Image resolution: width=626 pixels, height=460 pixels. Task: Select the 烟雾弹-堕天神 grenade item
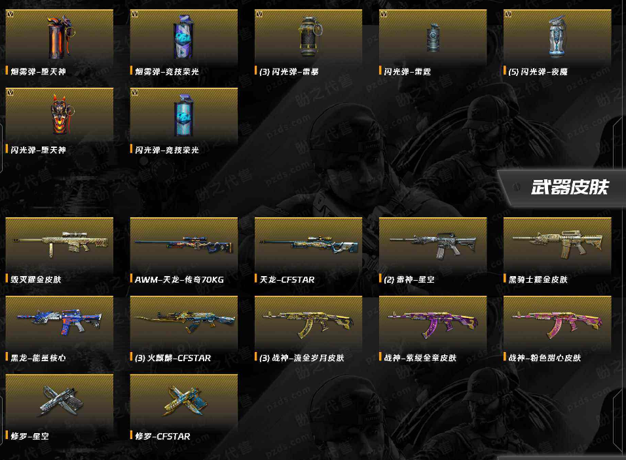pyautogui.click(x=60, y=43)
